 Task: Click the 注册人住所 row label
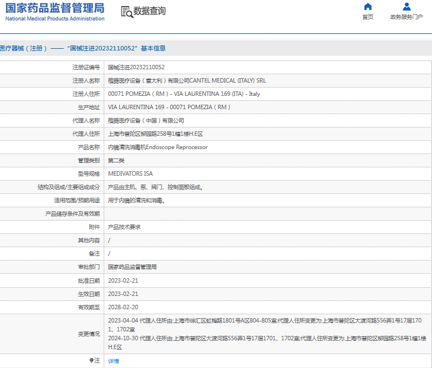coord(86,94)
